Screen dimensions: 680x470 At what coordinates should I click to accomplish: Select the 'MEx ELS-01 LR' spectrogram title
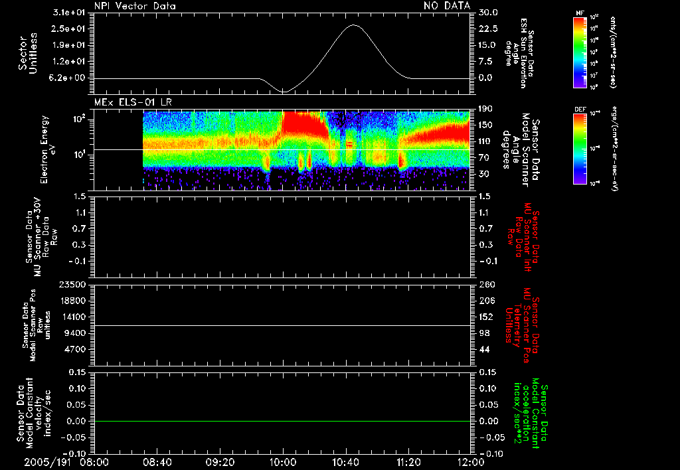point(133,102)
